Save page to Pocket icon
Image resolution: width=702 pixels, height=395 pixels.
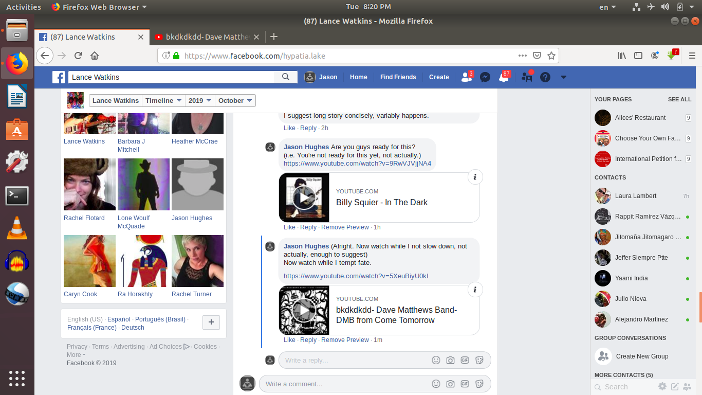[x=537, y=56]
